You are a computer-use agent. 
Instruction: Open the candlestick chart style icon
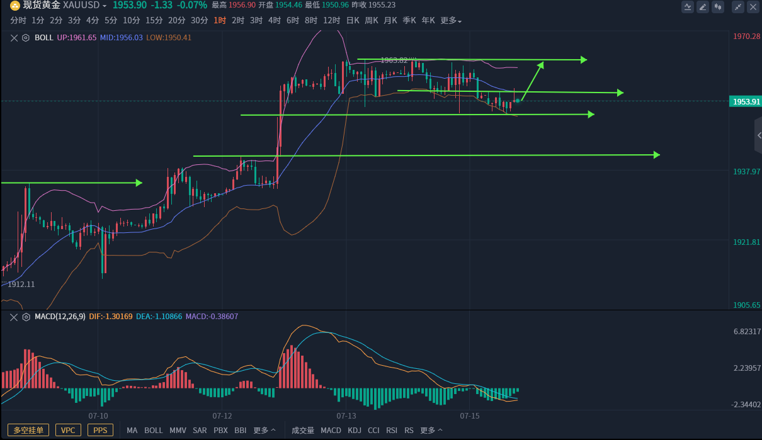pyautogui.click(x=717, y=7)
